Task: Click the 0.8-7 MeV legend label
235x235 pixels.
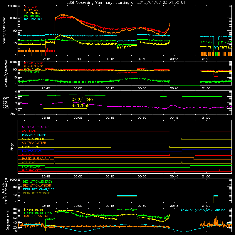Action: pos(32,69)
